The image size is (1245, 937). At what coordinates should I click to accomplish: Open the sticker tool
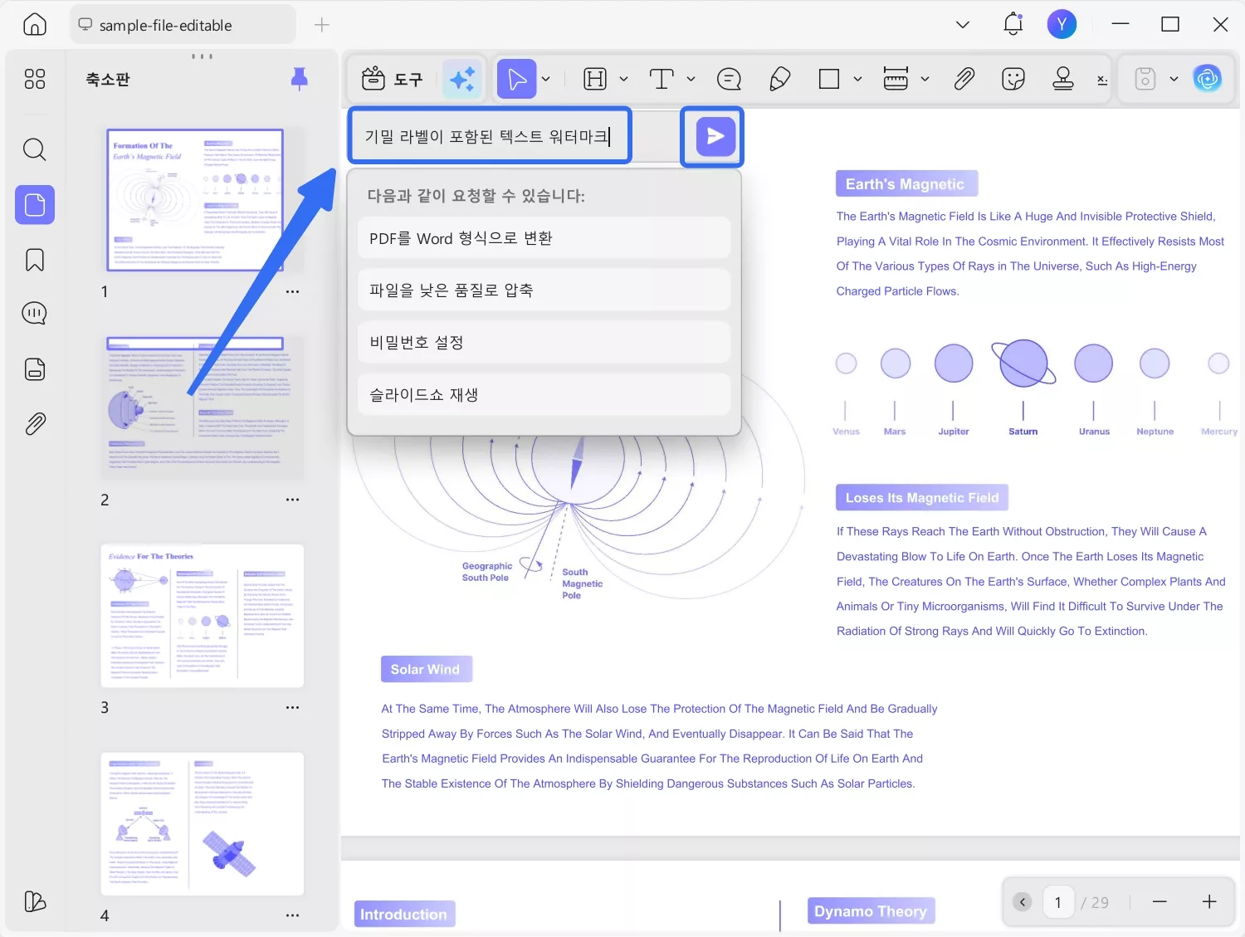1013,79
